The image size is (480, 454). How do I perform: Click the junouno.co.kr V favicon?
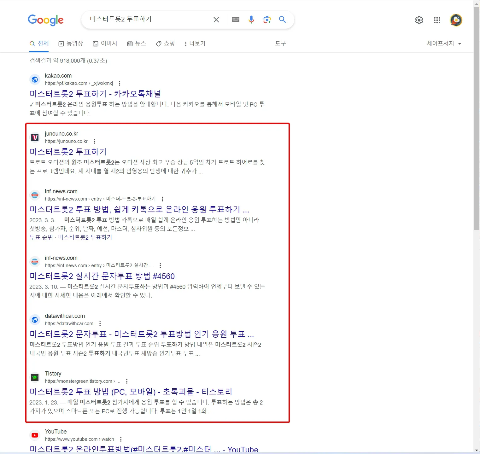click(x=35, y=137)
